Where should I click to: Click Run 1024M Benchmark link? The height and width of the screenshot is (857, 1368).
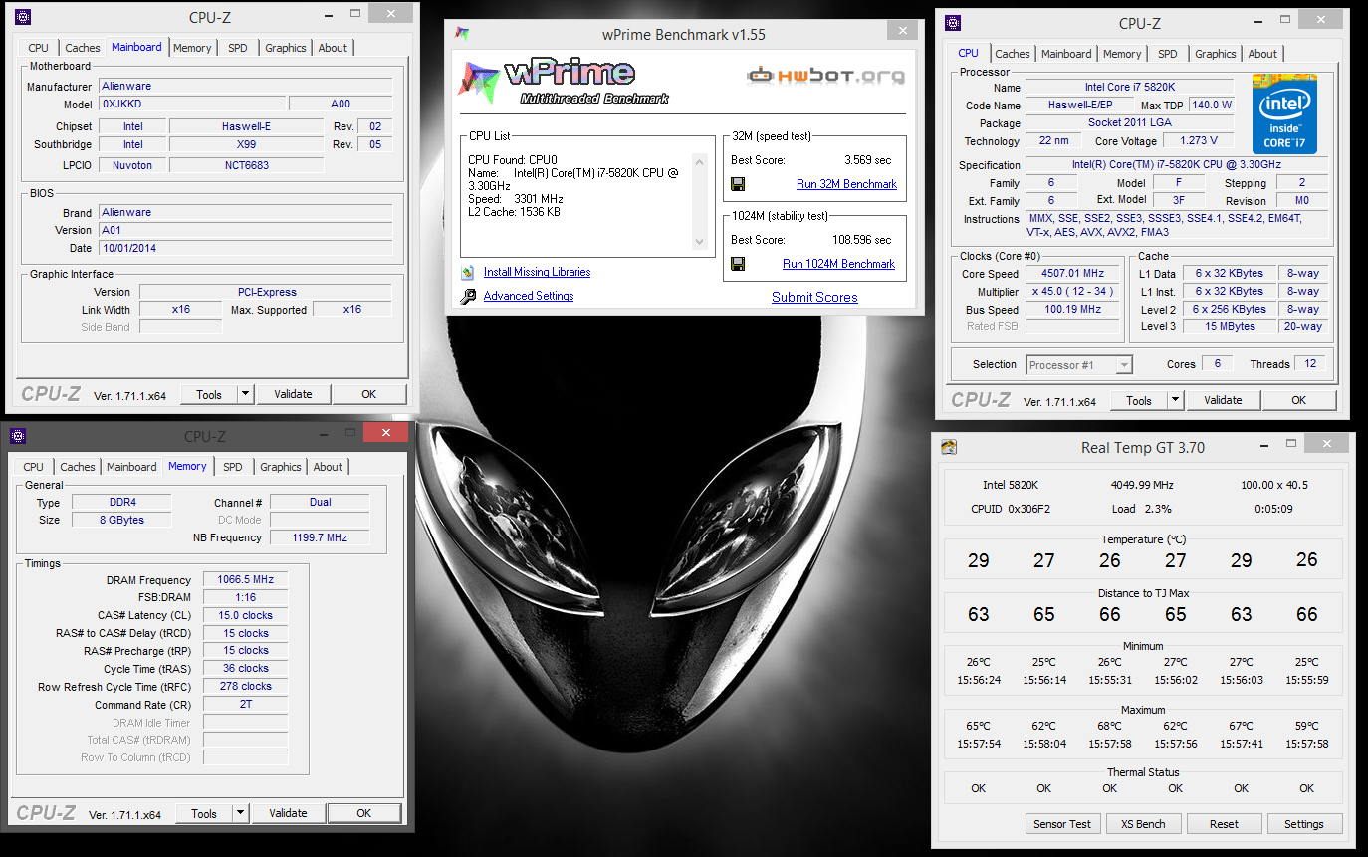pos(838,264)
